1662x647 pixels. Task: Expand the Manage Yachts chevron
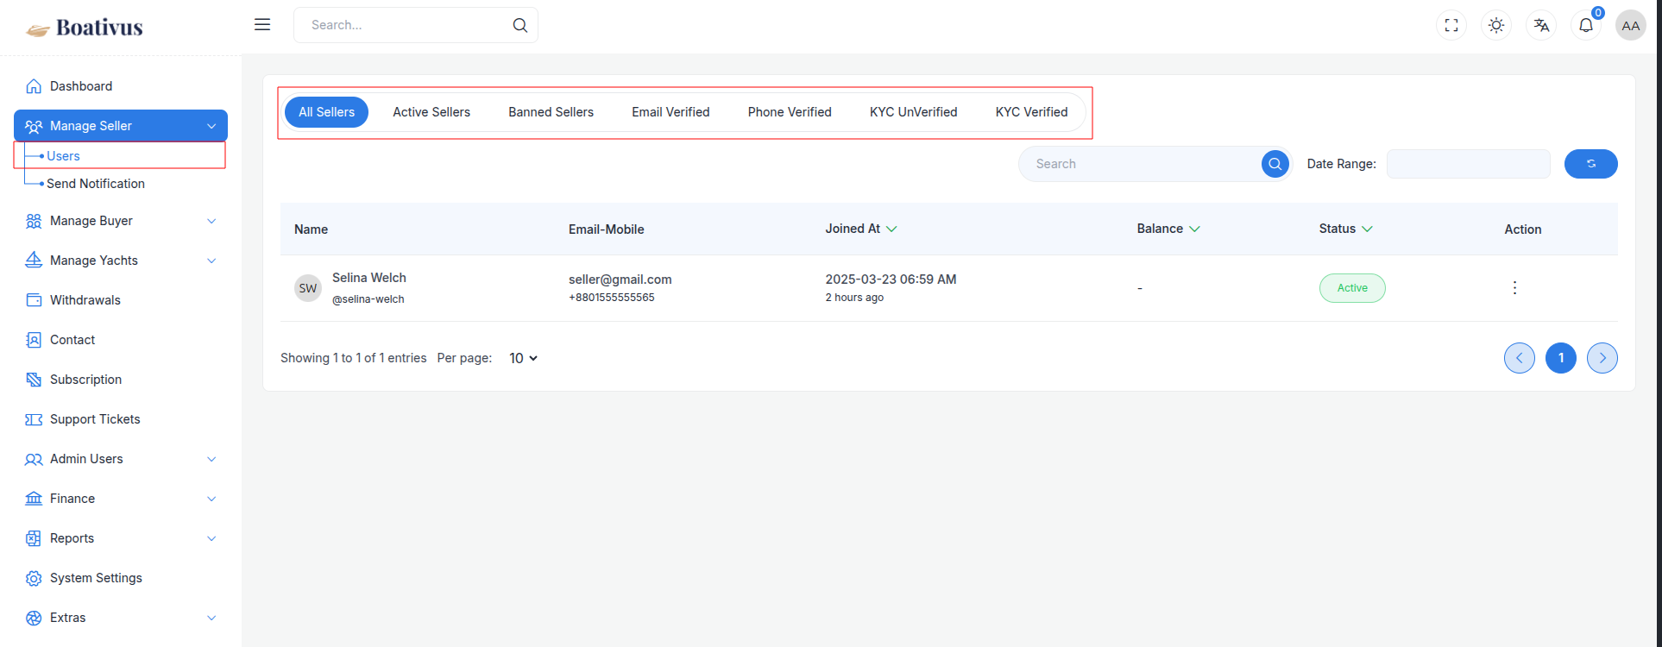tap(211, 261)
